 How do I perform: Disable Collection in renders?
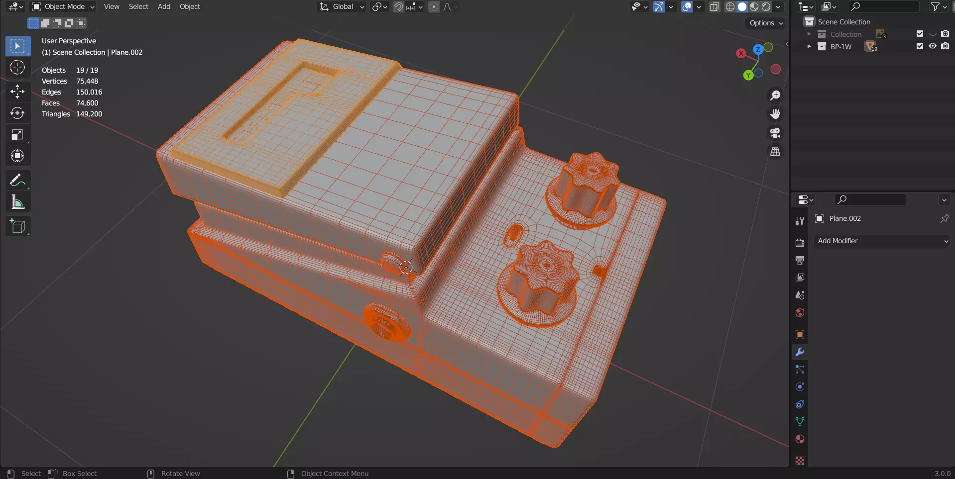(x=945, y=34)
